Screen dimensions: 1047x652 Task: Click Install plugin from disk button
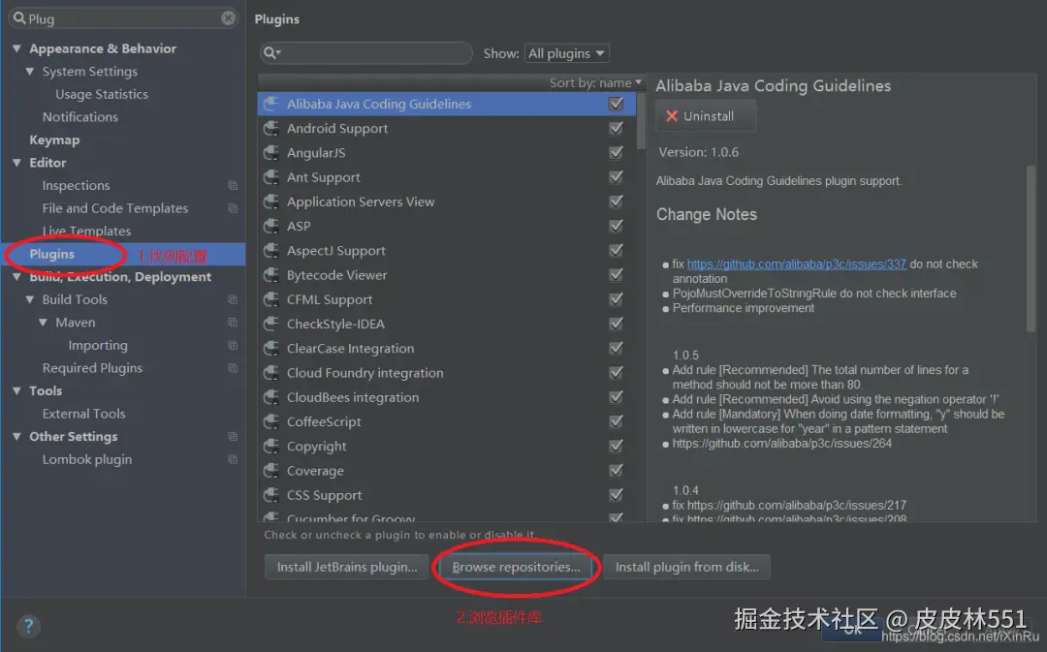(686, 567)
